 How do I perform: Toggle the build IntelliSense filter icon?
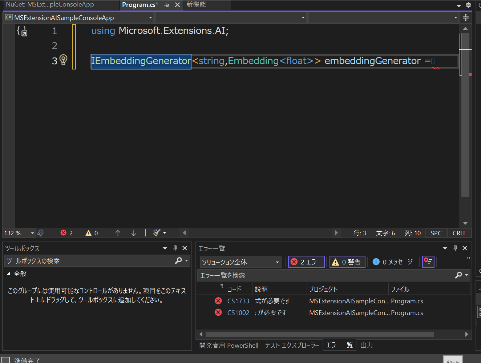coord(428,262)
